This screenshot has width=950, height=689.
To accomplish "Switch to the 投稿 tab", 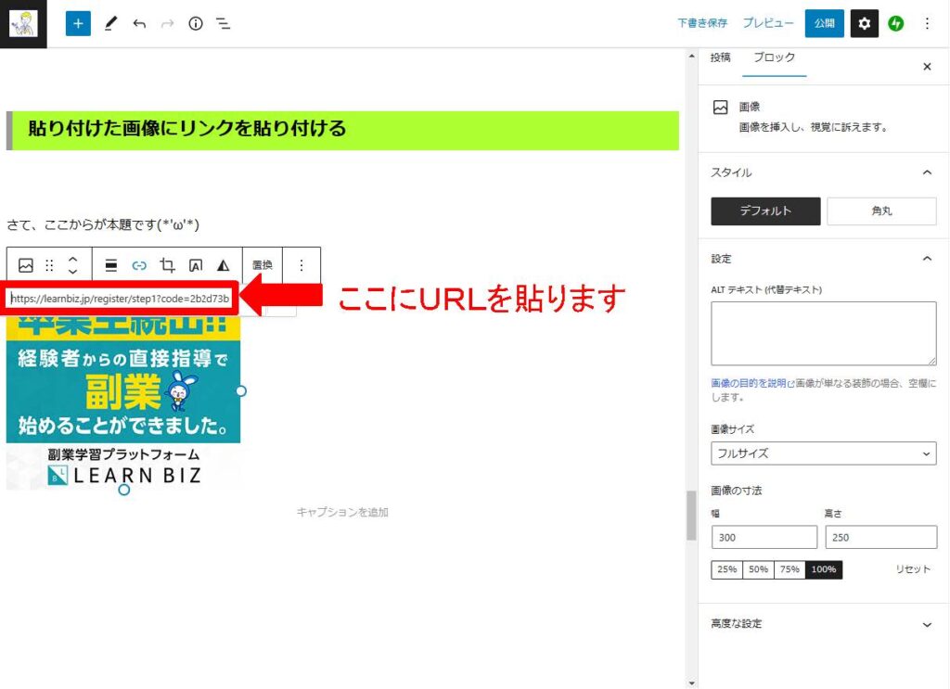I will coord(721,57).
